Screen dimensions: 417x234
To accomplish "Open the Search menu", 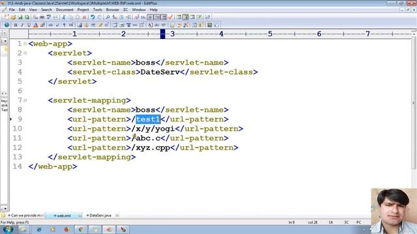I will (46, 10).
